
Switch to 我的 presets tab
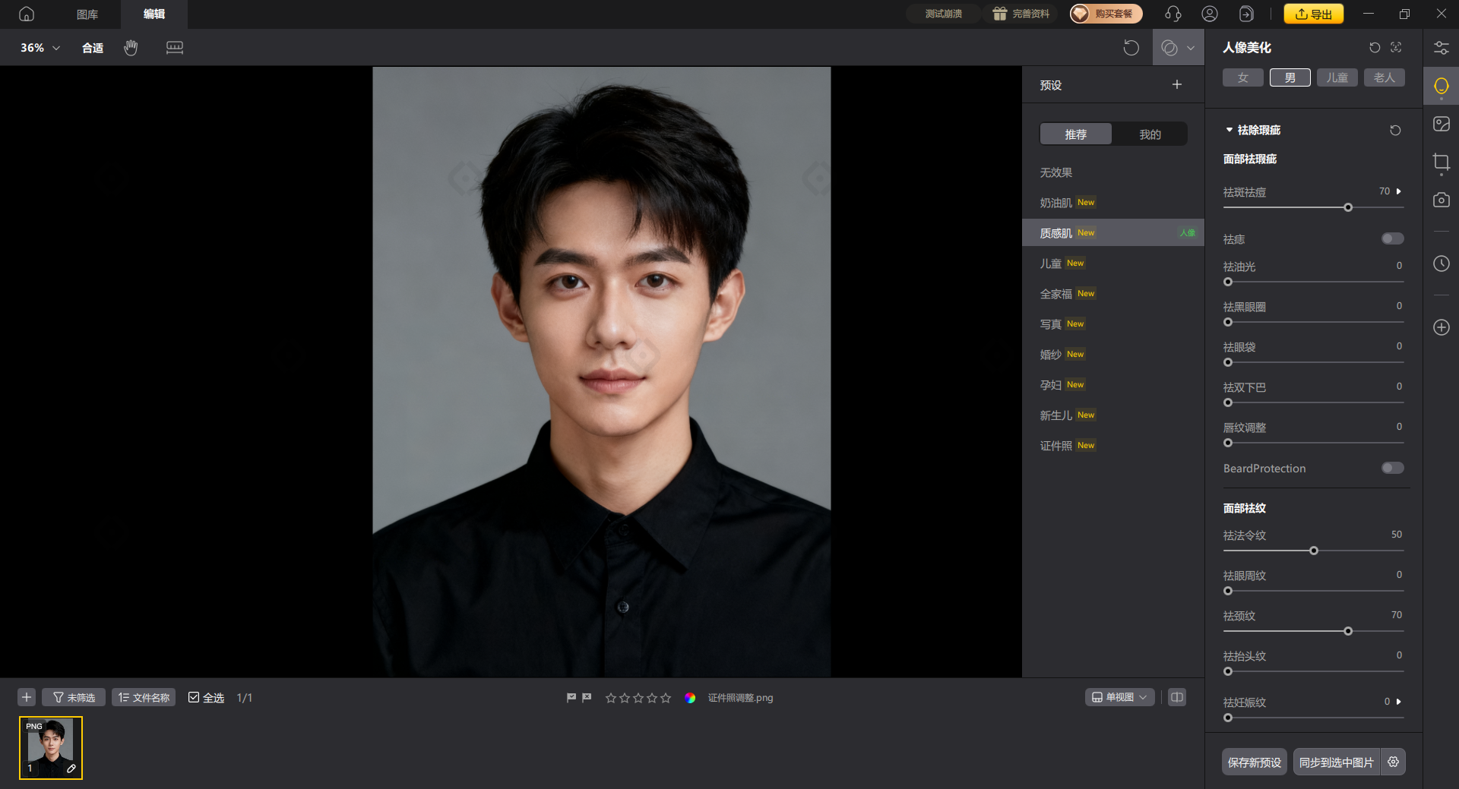(1149, 134)
